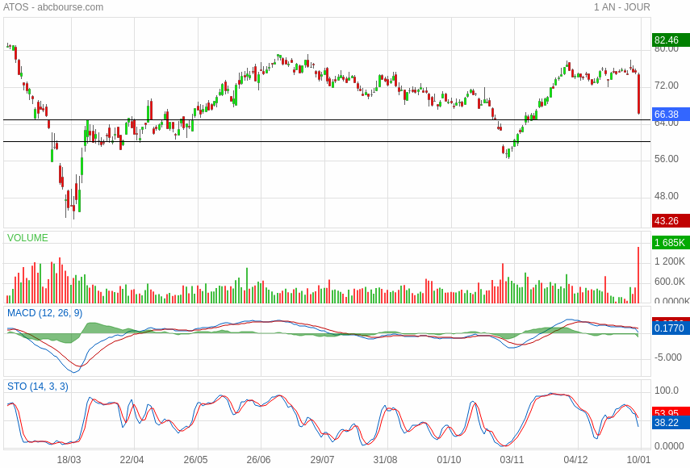This screenshot has height=468, width=690.
Task: Click the 600.0K volume axis label
Action: (669, 281)
